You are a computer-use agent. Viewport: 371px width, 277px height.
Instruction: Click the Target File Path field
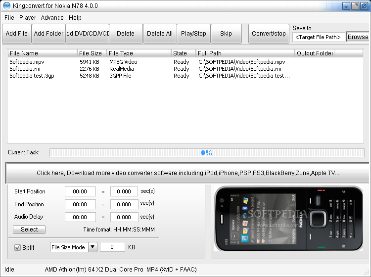(318, 37)
